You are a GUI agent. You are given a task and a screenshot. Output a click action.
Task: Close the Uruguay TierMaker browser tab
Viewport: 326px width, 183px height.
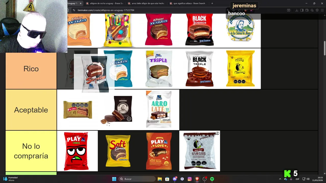[80, 3]
